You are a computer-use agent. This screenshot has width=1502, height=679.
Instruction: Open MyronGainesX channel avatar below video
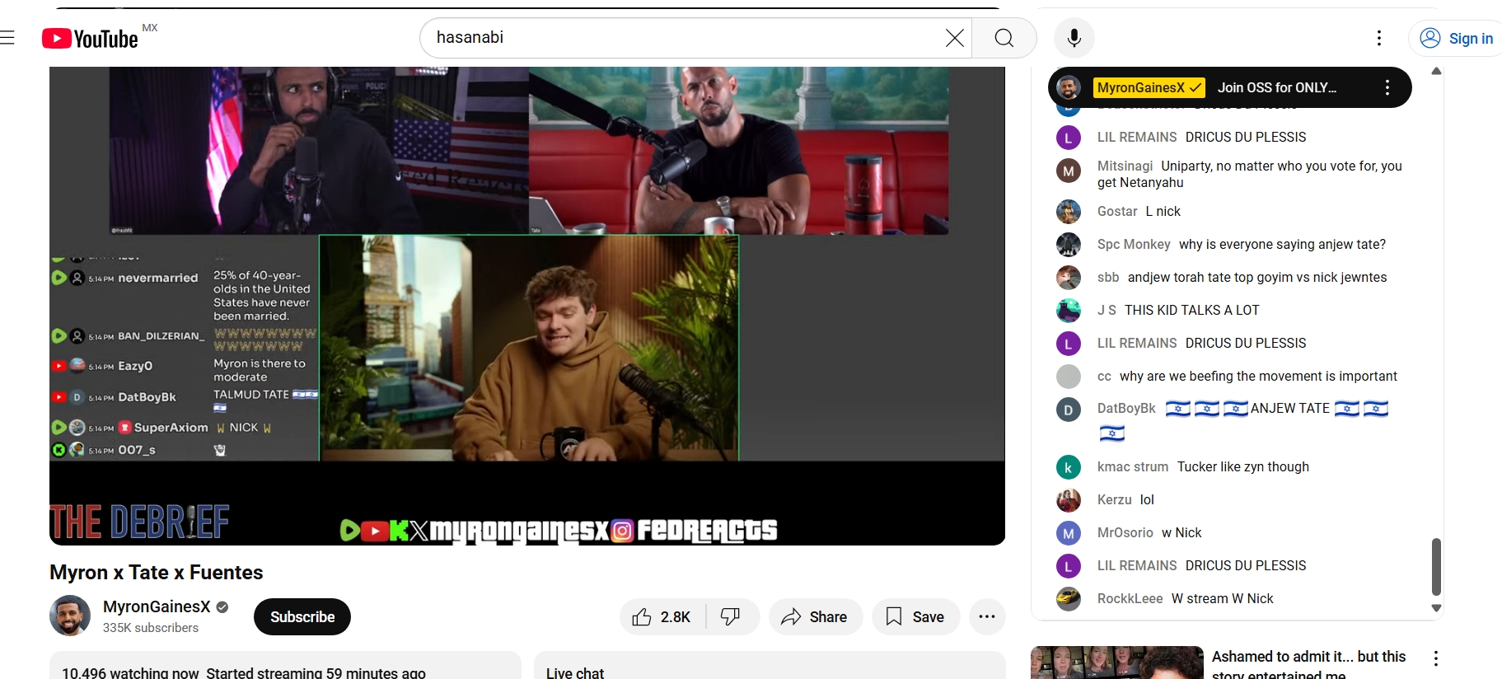tap(70, 616)
